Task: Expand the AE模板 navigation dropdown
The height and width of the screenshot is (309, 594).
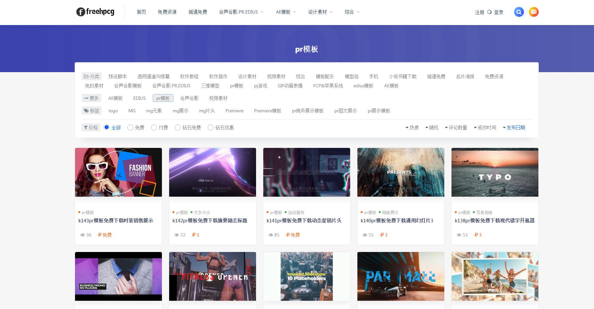Action: 285,12
